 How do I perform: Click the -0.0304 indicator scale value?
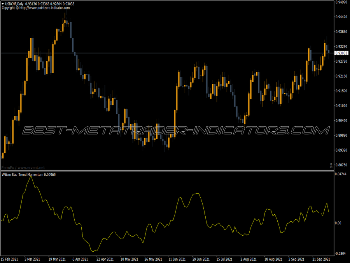pyautogui.click(x=341, y=253)
